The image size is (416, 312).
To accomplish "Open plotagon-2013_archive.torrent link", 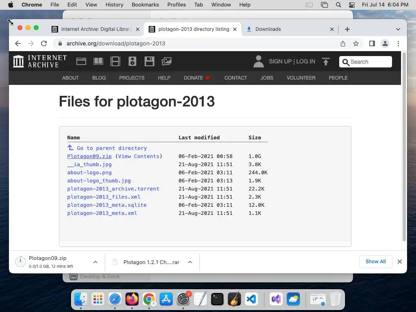I will 113,188.
